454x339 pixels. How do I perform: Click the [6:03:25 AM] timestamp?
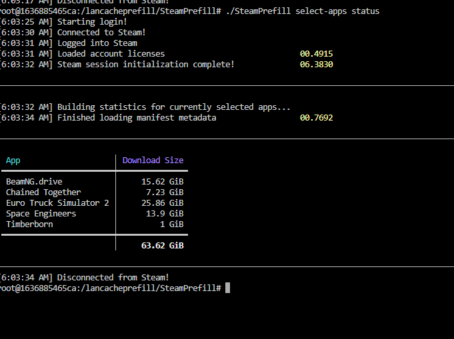click(27, 22)
